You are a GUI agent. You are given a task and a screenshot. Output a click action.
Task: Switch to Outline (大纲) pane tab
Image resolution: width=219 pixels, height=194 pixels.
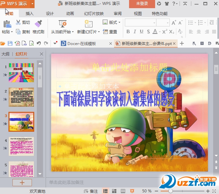click(x=6, y=54)
